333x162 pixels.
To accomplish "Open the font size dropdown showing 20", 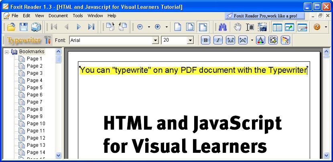I will [190, 40].
